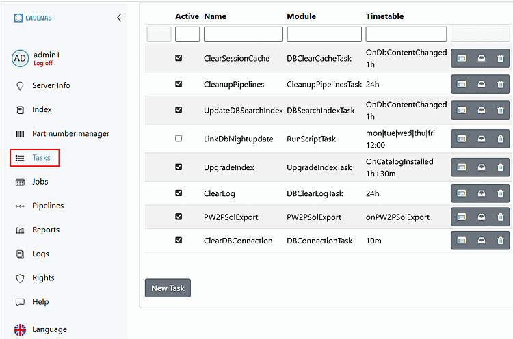Open the Pipelines menu item
Viewport: 513px width, 339px height.
(47, 206)
